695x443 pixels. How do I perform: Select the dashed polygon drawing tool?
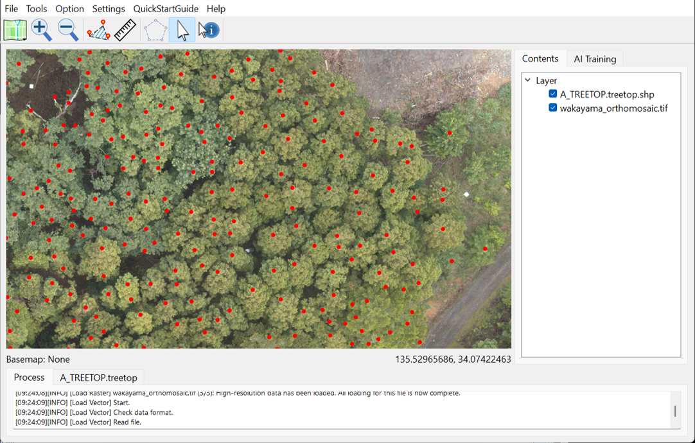[x=155, y=30]
